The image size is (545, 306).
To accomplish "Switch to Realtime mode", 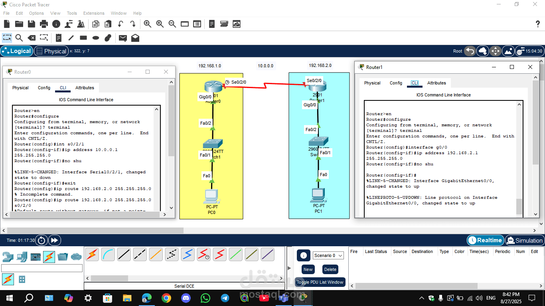I will [485, 240].
